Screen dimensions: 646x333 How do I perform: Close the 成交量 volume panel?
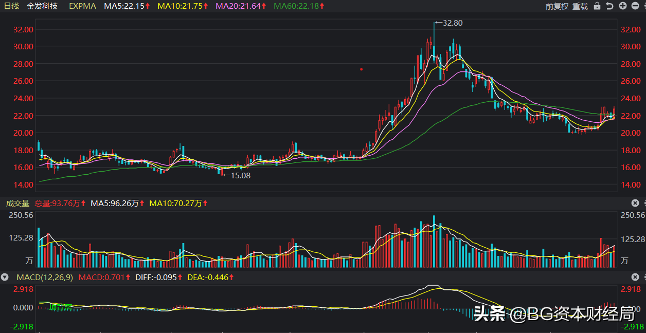coord(635,203)
